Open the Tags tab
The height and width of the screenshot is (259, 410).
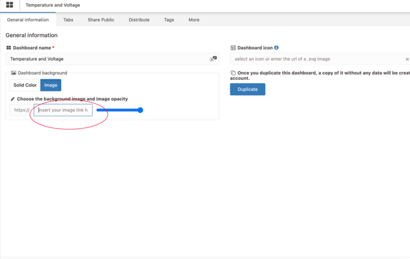(x=169, y=20)
